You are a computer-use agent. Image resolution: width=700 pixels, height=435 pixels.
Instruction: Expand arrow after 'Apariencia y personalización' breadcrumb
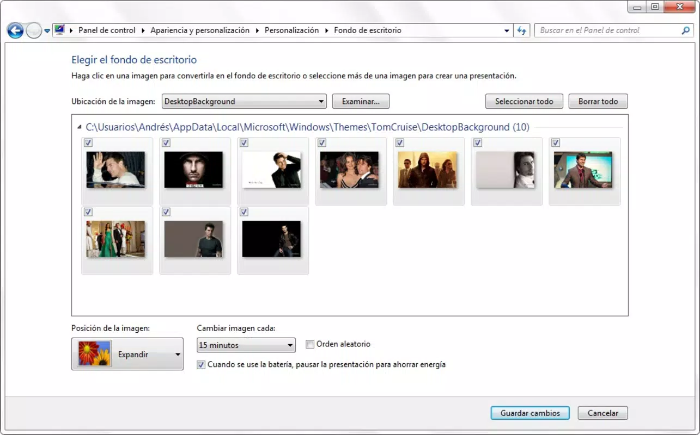click(258, 31)
